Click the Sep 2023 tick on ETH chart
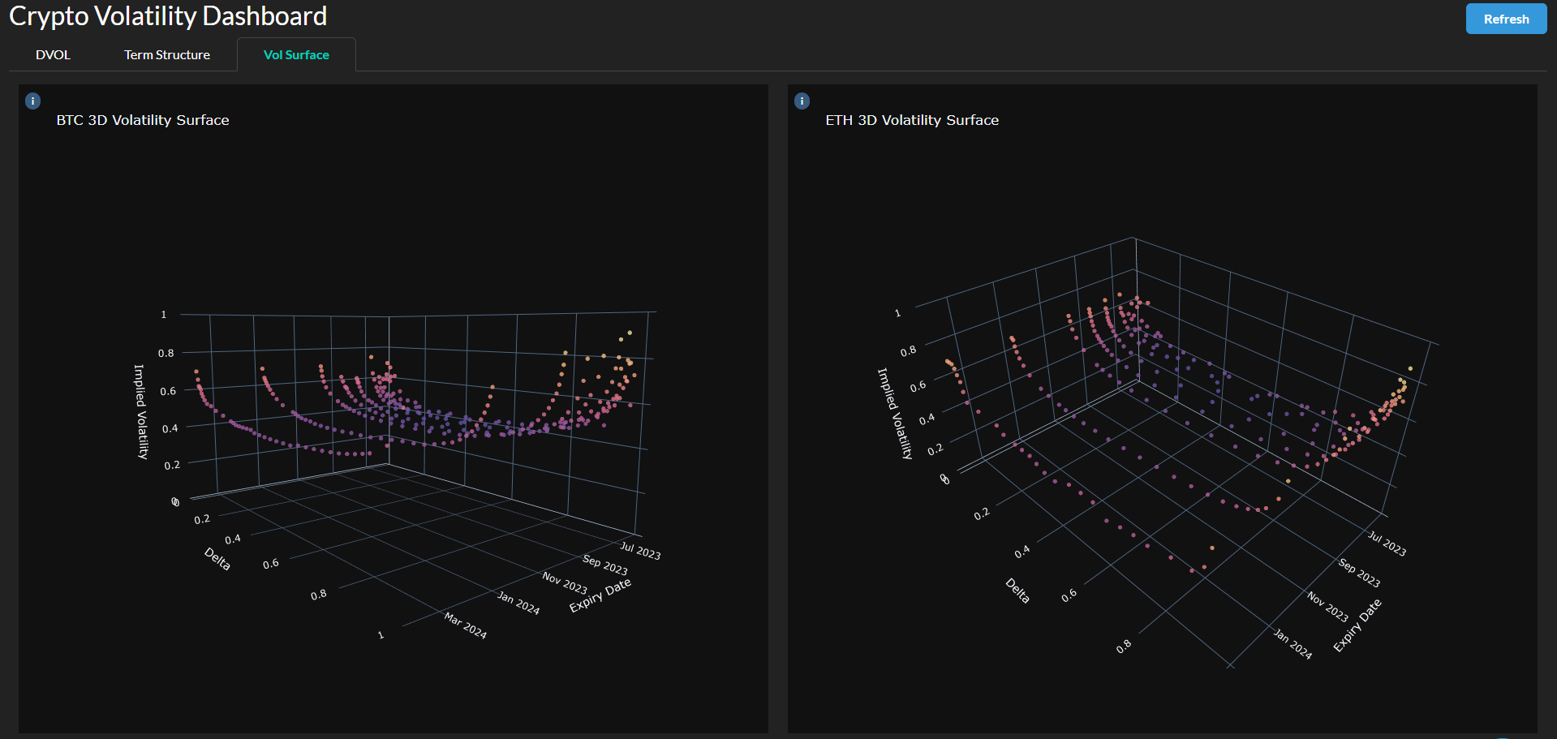The height and width of the screenshot is (739, 1557). tap(1359, 573)
